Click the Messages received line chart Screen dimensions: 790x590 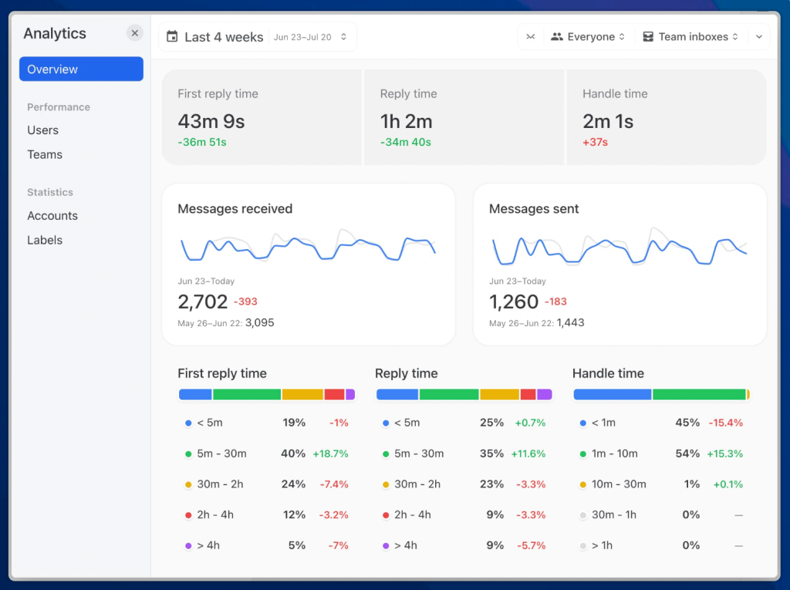click(x=308, y=245)
